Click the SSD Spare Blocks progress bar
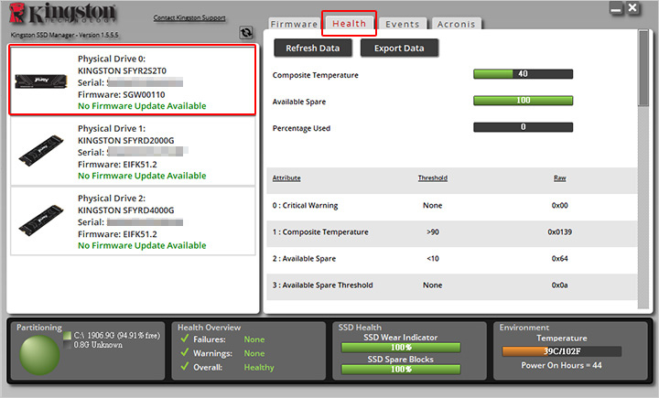 (x=401, y=370)
